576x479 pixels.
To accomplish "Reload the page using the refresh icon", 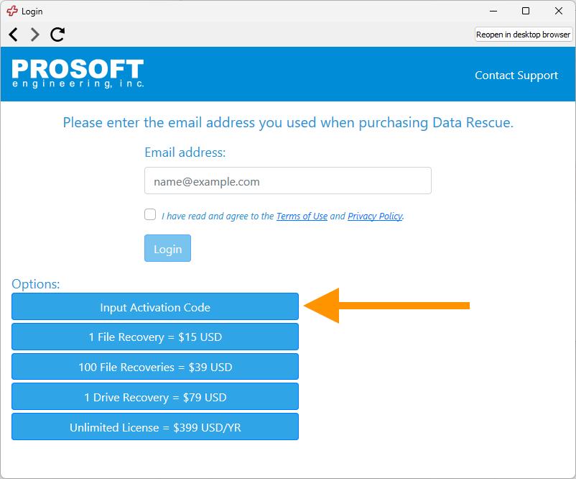I will (x=57, y=34).
